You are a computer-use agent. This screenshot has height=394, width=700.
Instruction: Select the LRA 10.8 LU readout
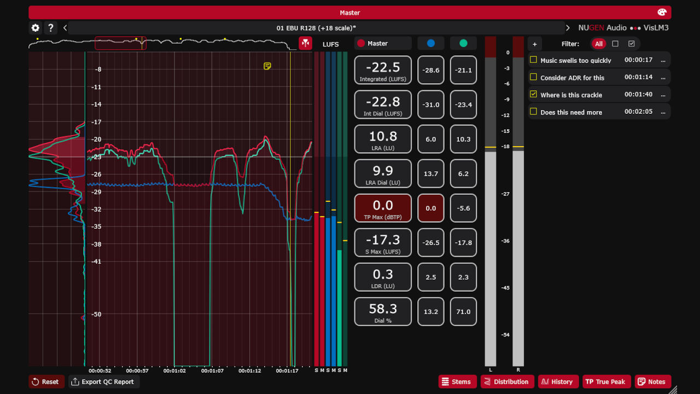click(x=383, y=139)
